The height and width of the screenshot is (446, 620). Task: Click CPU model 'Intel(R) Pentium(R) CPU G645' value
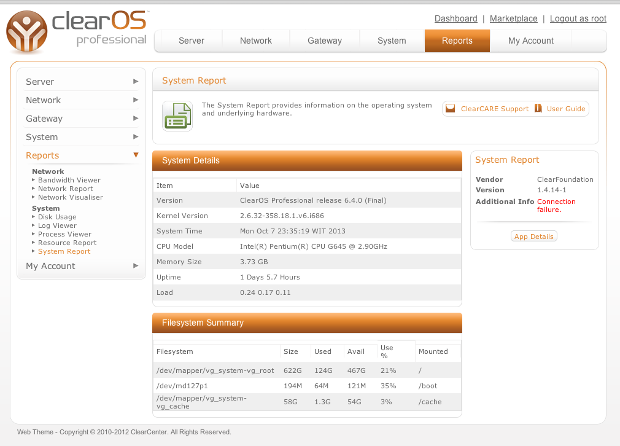(x=314, y=246)
